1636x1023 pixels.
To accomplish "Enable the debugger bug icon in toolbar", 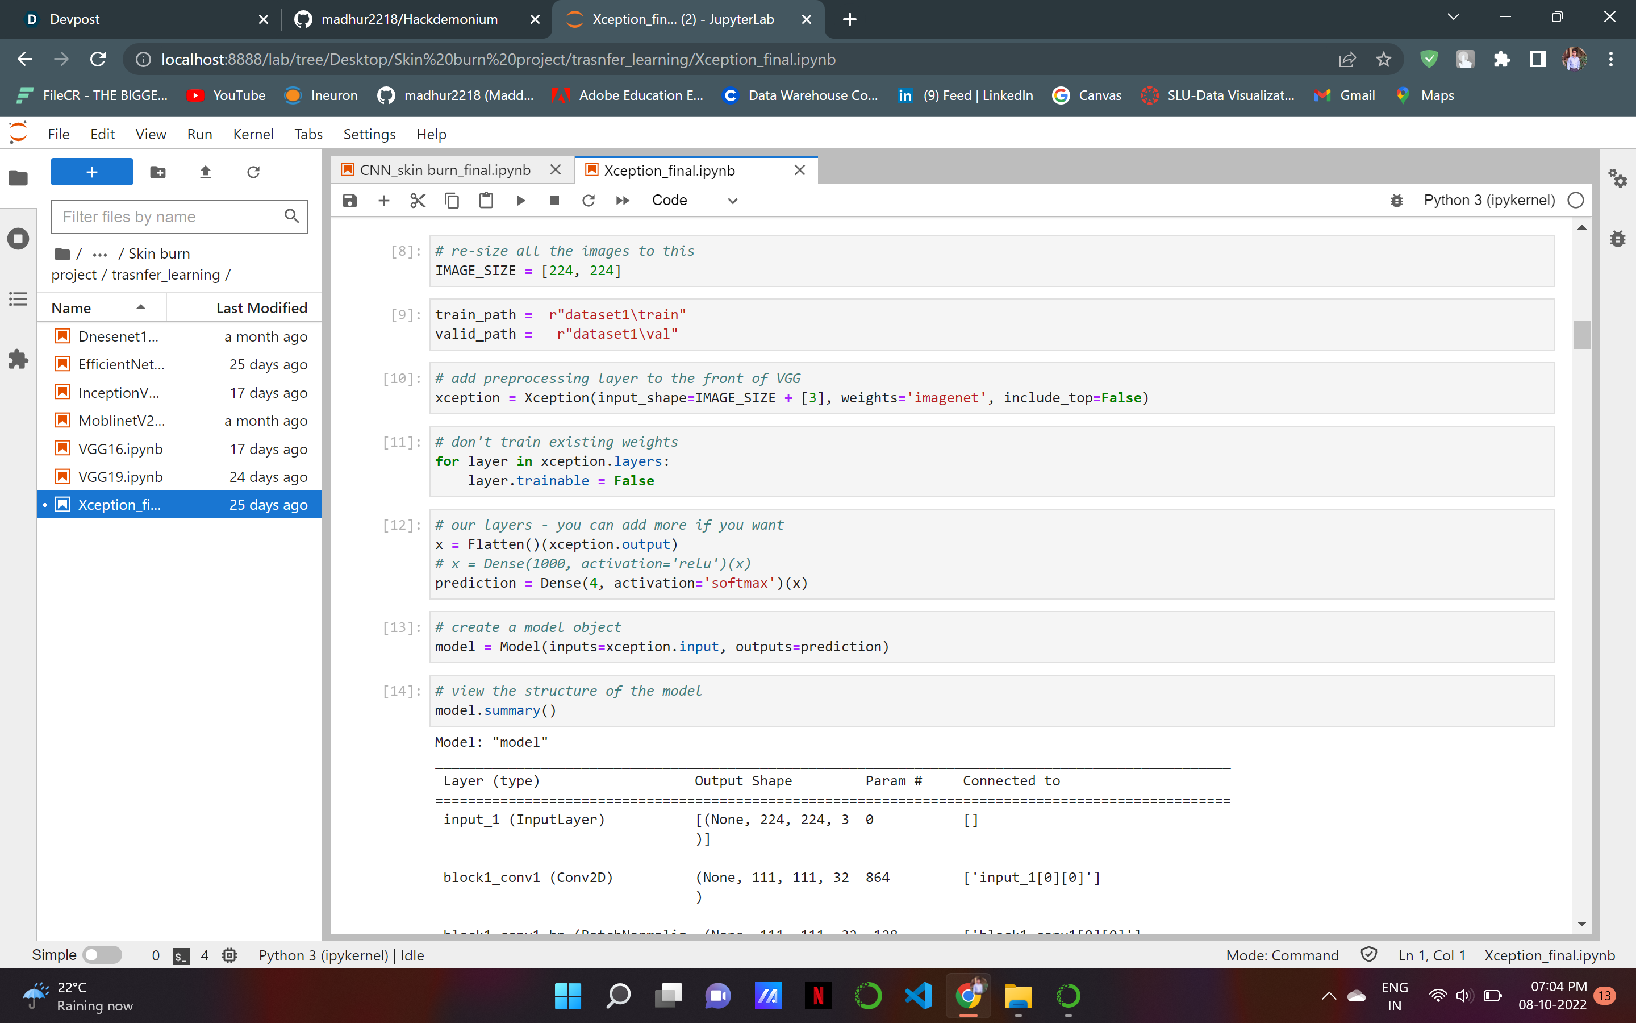I will 1397,200.
